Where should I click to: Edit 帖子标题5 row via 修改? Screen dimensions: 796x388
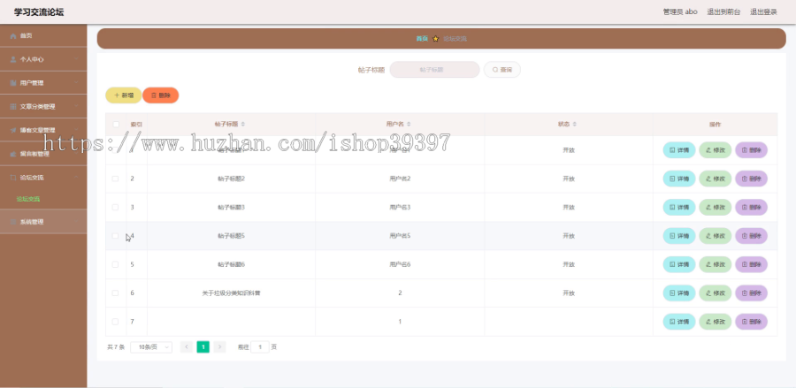tap(715, 236)
